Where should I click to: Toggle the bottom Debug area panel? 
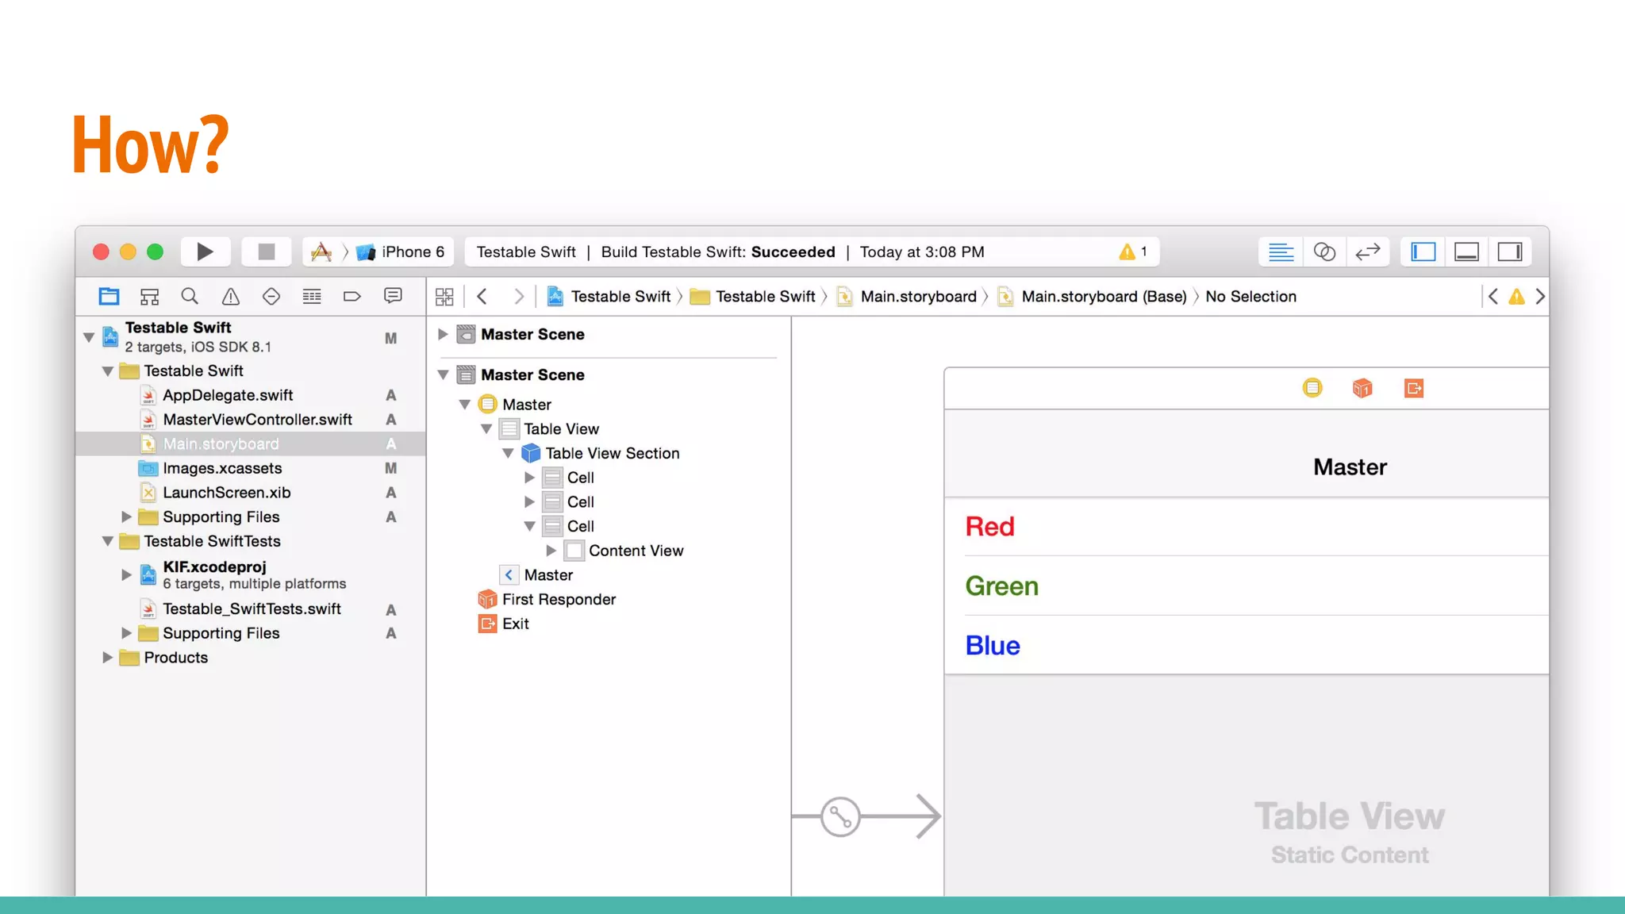(1466, 252)
